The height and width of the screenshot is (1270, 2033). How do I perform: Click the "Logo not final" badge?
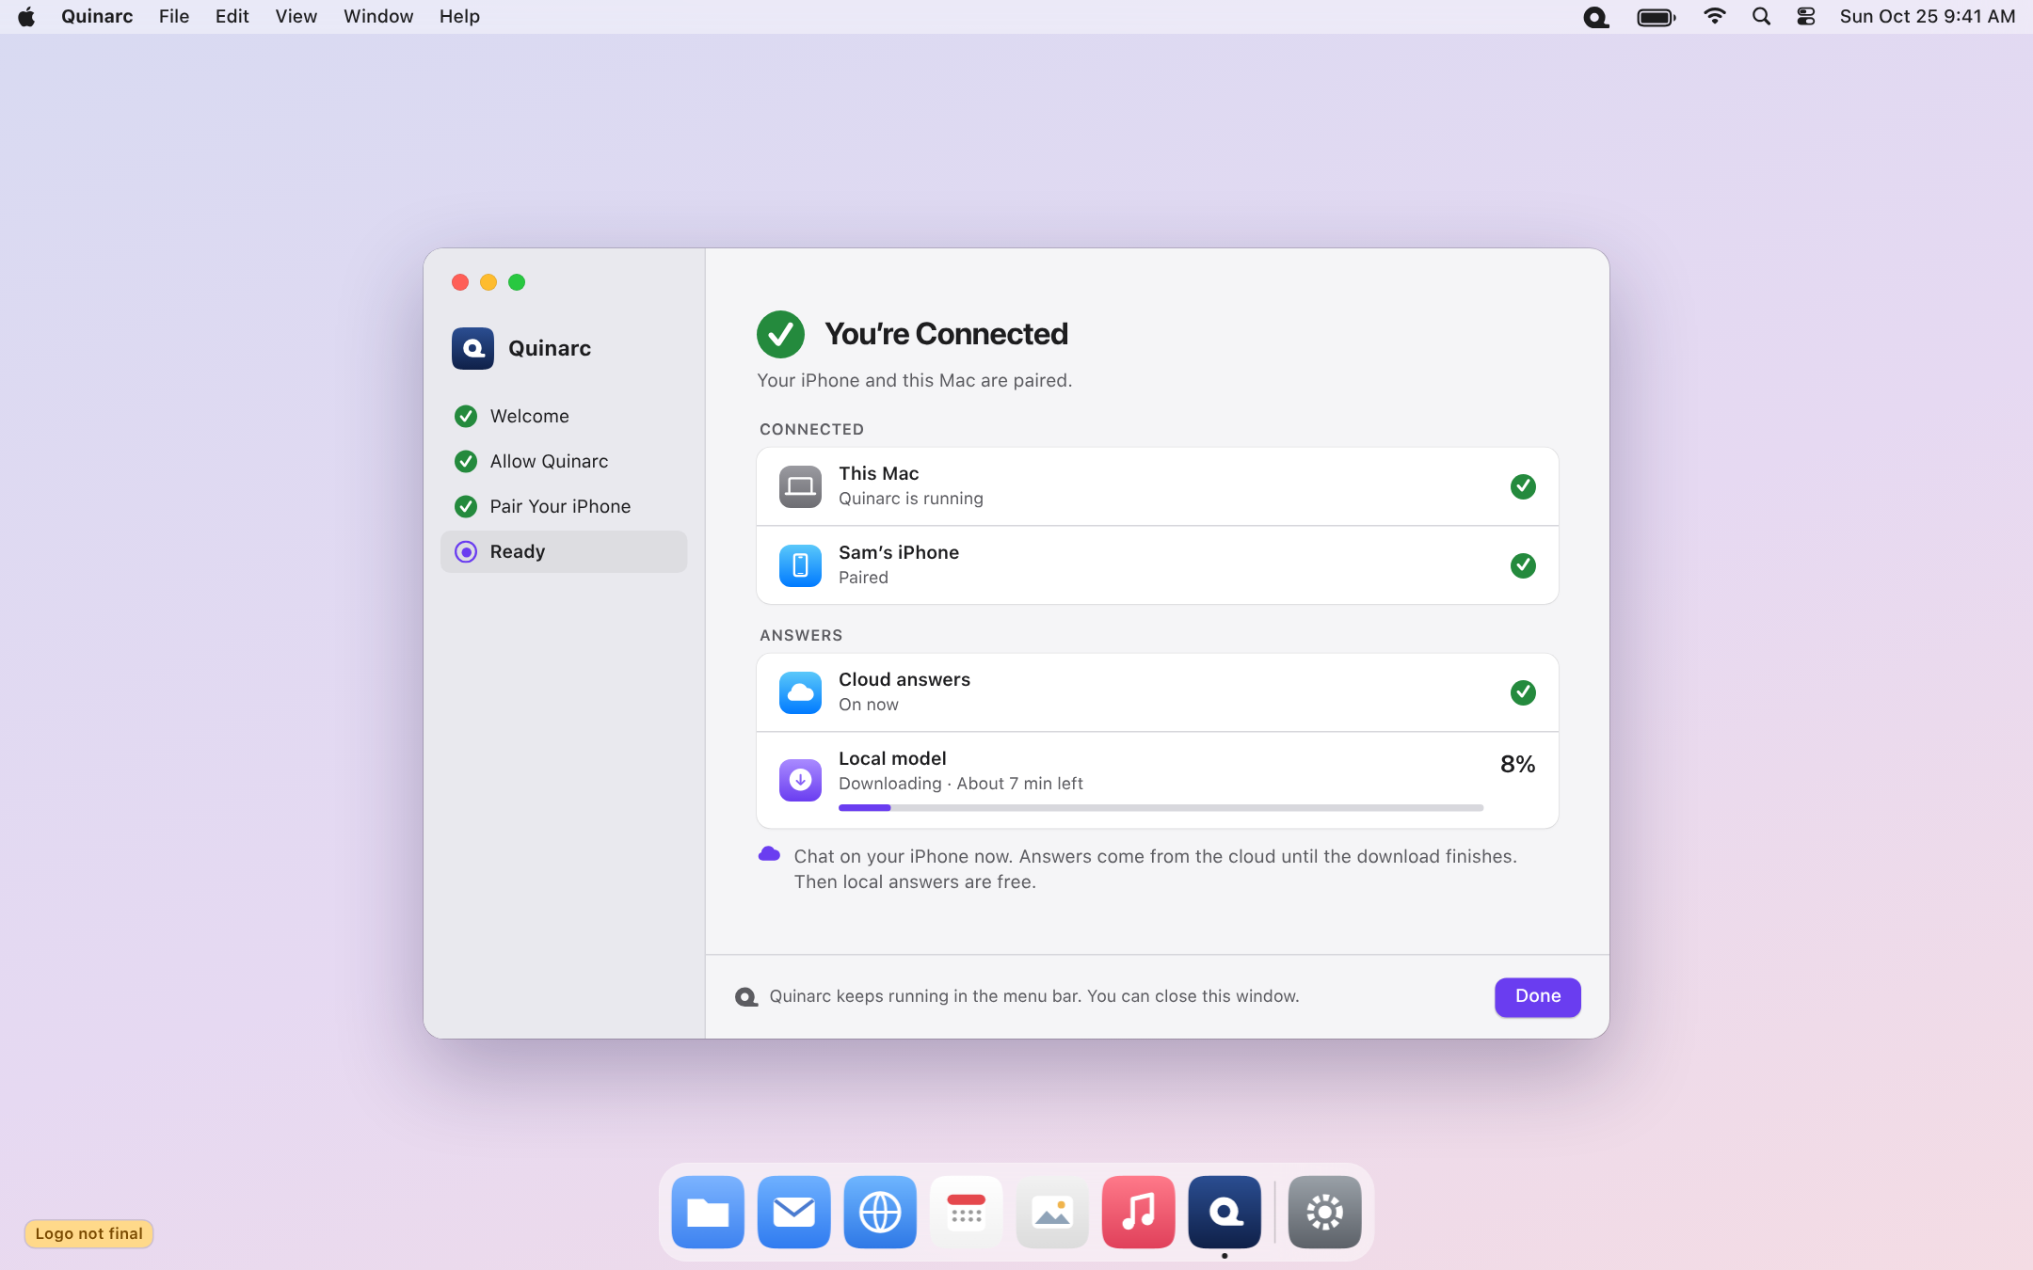click(x=88, y=1233)
